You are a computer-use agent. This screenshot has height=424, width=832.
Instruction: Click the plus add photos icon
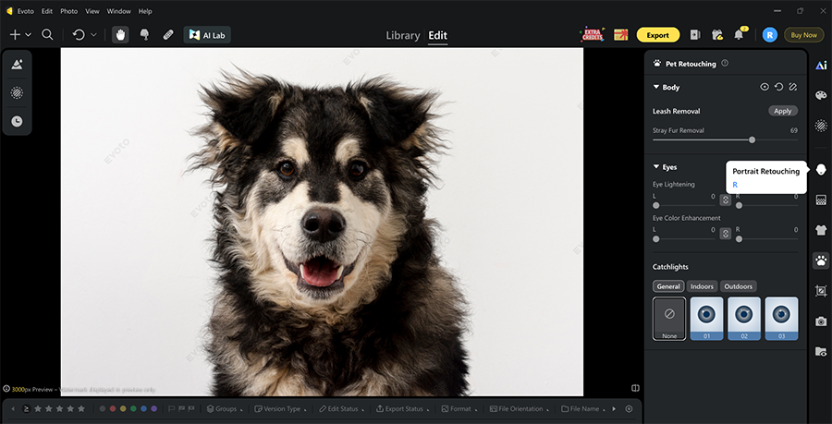(15, 35)
